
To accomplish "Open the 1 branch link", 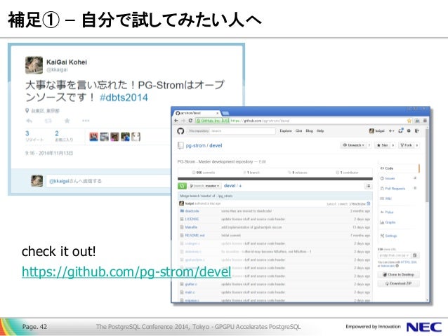I will (251, 173).
